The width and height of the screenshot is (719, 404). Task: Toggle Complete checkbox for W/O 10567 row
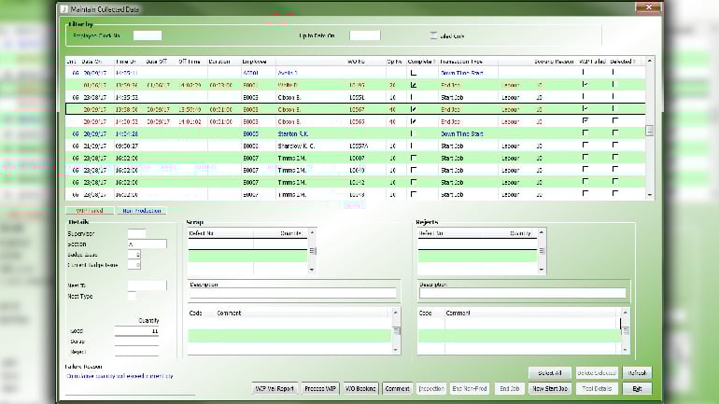(x=413, y=108)
